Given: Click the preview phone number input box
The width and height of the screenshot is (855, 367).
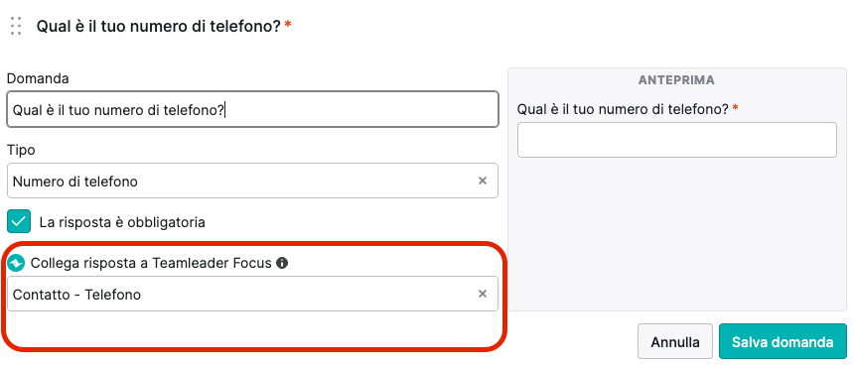Looking at the screenshot, I should pos(676,140).
